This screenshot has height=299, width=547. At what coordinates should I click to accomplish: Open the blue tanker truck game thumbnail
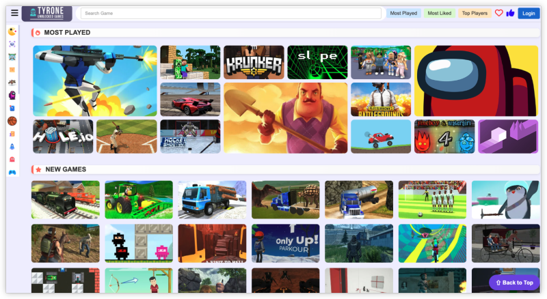click(x=359, y=200)
